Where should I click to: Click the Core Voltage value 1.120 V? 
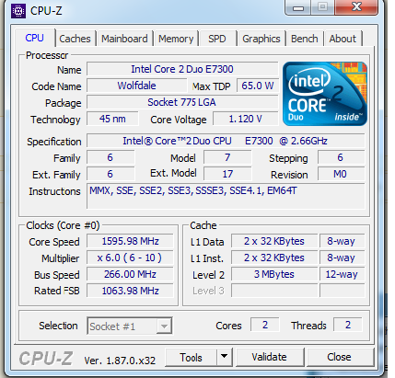click(245, 119)
